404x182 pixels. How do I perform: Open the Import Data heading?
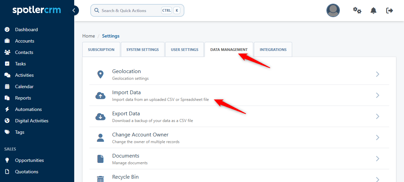126,92
